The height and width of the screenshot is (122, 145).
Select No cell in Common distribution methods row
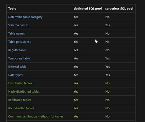point(107,116)
